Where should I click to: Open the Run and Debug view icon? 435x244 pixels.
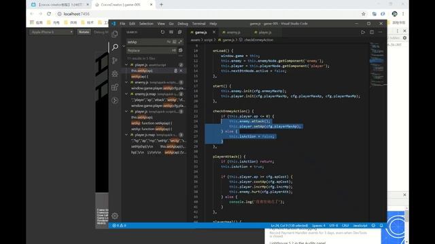[115, 74]
